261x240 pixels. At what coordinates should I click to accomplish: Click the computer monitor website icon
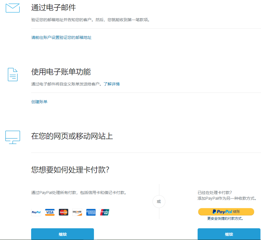(13, 137)
